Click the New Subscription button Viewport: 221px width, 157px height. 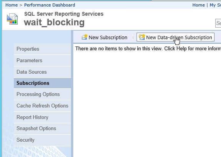click(104, 37)
